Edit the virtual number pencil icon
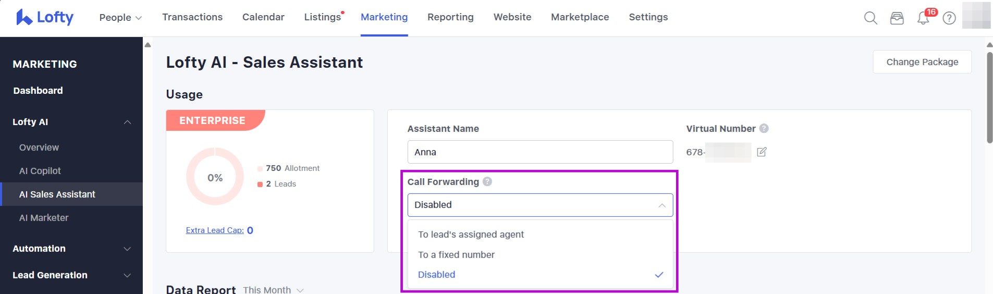This screenshot has width=993, height=294. pos(762,152)
